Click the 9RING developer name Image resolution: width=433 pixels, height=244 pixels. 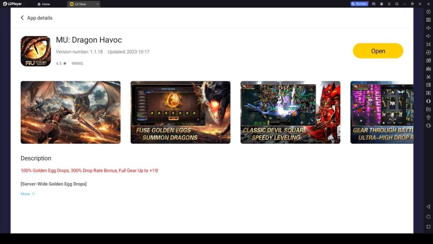(x=77, y=64)
